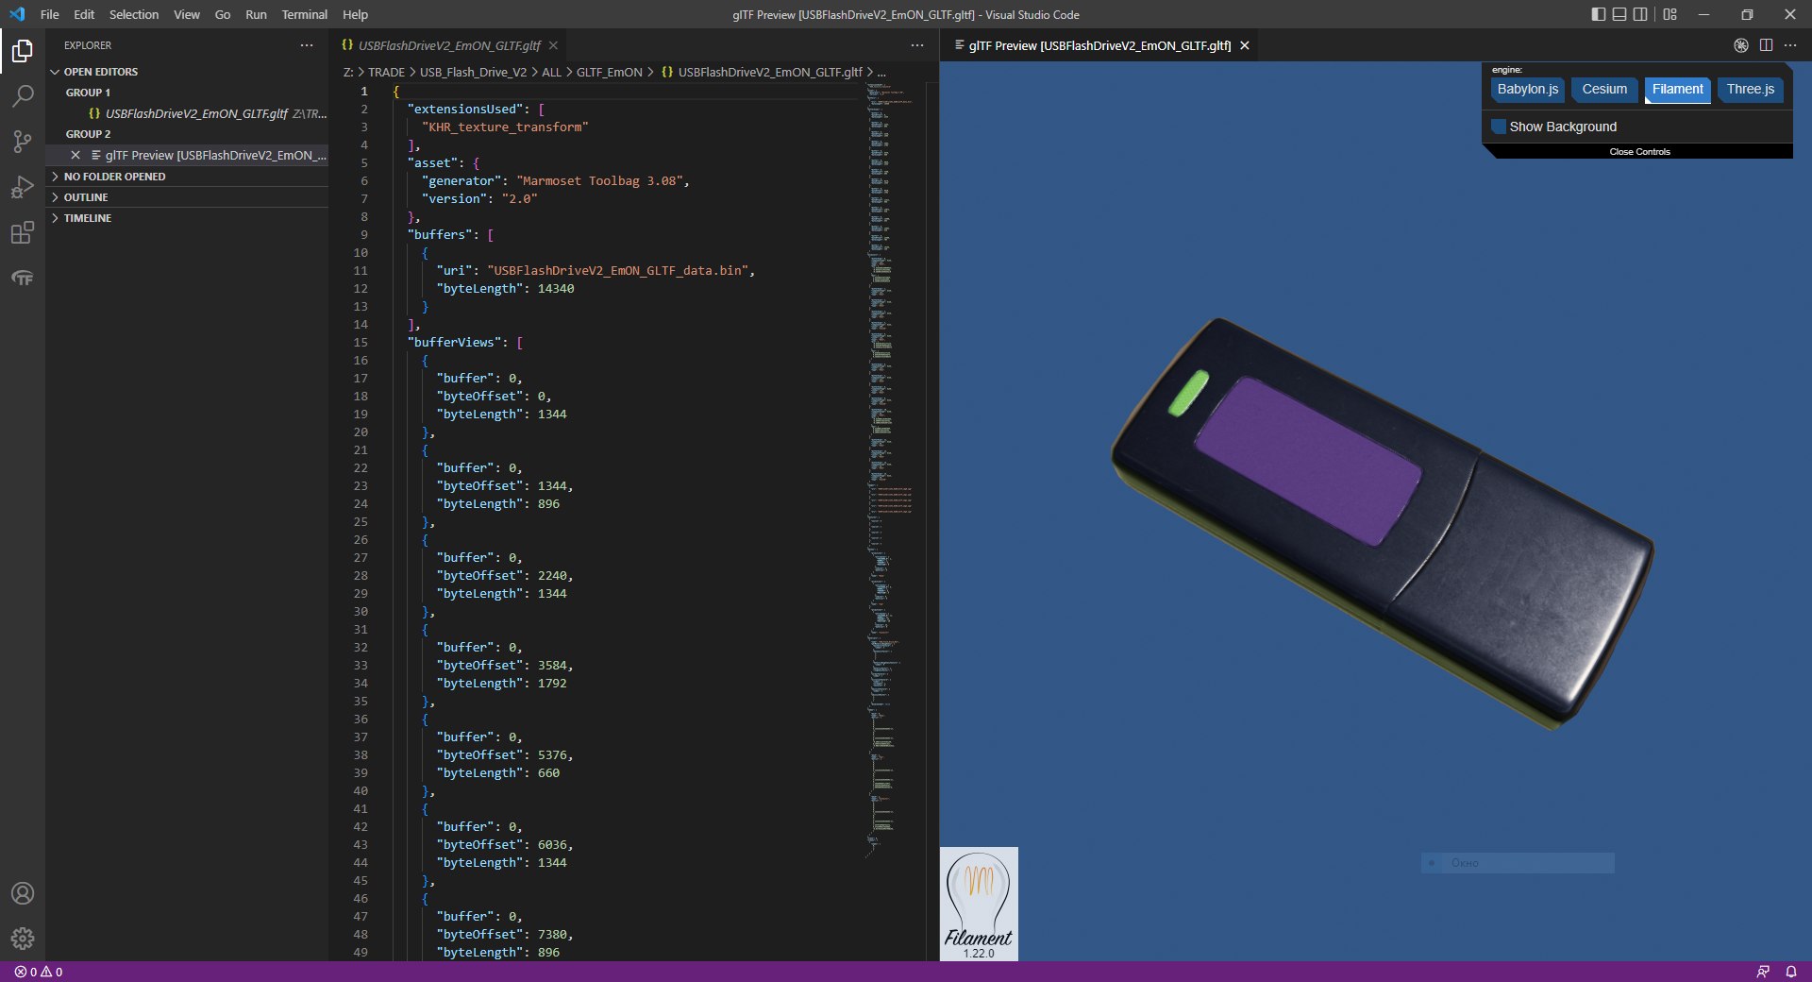1812x982 pixels.
Task: Close glTF Preview from the Open Editors list
Action: [x=75, y=155]
